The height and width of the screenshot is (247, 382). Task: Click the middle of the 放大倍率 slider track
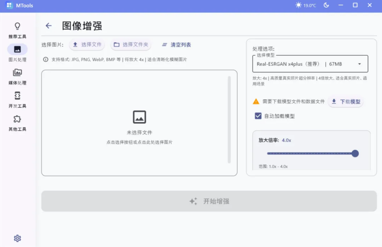[x=311, y=154]
